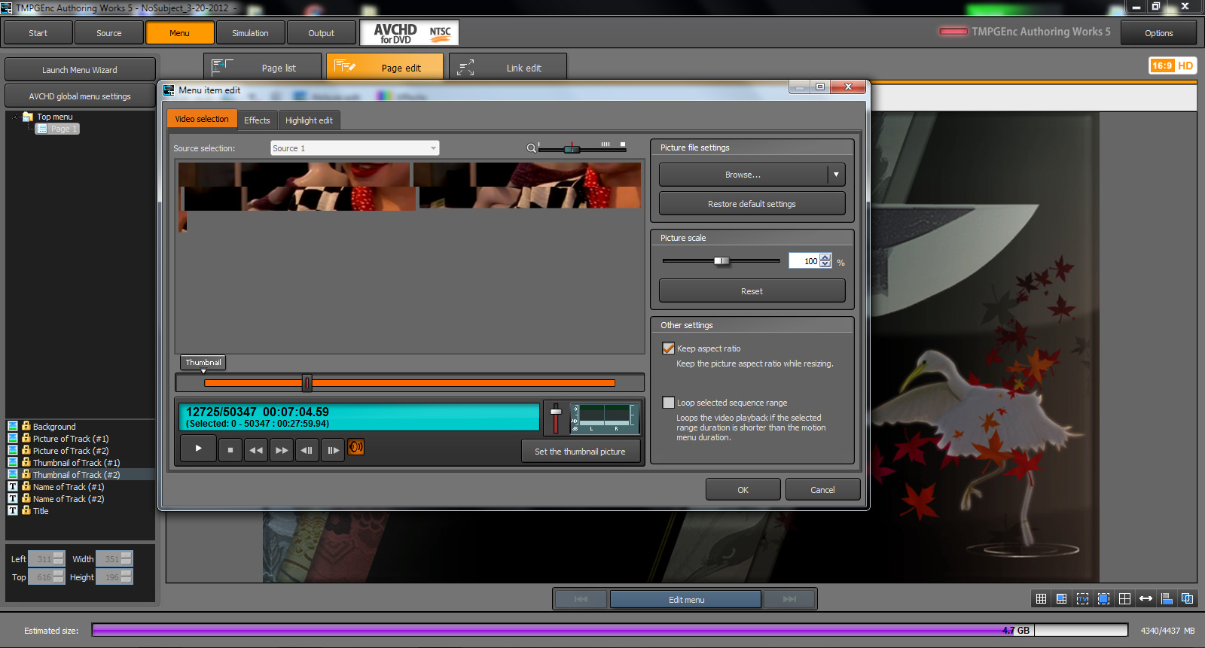Click the horizontal double-arrow icon
This screenshot has height=648, width=1205.
[1146, 599]
